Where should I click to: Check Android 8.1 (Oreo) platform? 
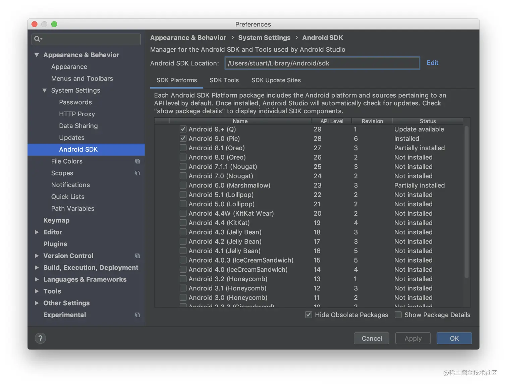pos(183,148)
